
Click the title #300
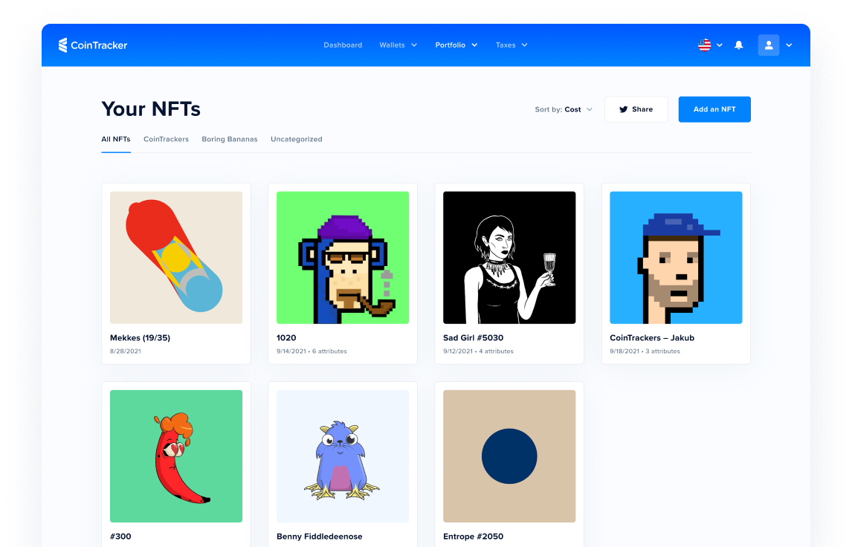120,536
